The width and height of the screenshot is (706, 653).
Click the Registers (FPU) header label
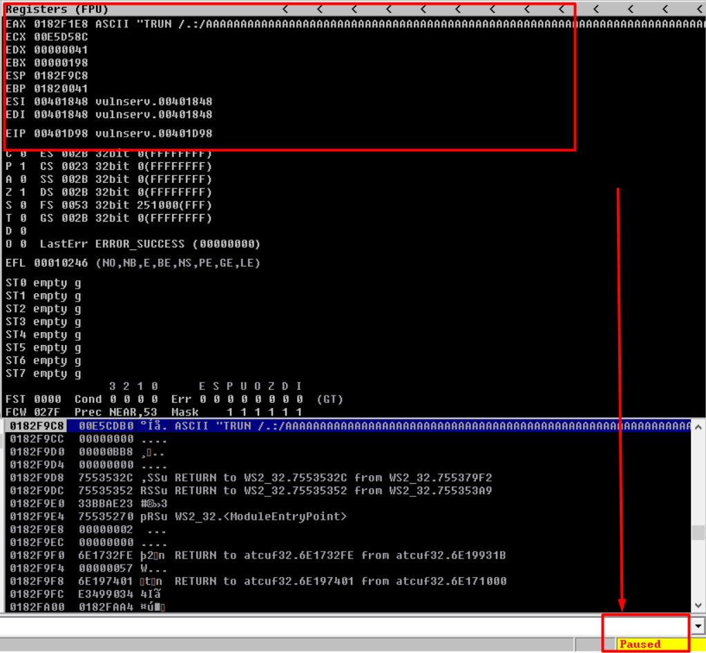point(57,10)
